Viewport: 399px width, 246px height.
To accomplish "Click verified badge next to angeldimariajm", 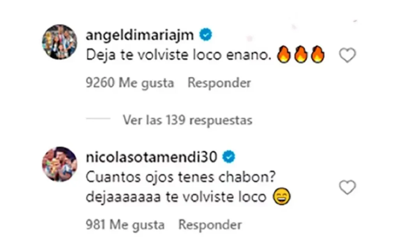I will coord(206,35).
